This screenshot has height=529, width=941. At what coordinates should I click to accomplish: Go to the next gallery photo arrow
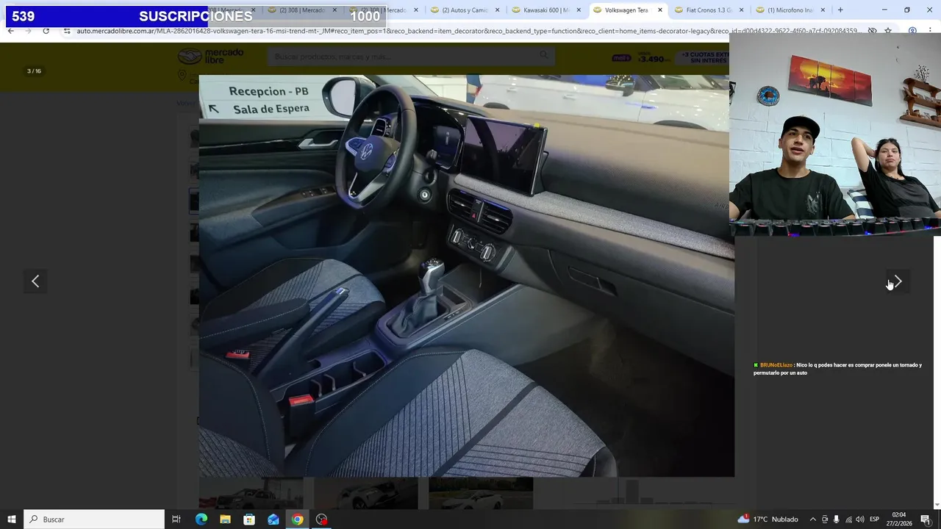pyautogui.click(x=898, y=281)
